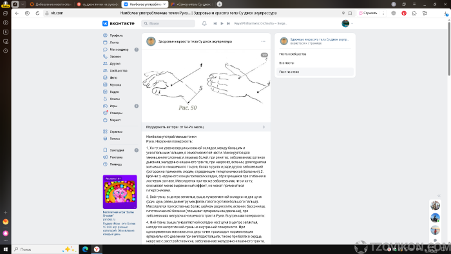Viewport: 451px width, 254px height.
Task: Open a new browser tab
Action: [220, 4]
